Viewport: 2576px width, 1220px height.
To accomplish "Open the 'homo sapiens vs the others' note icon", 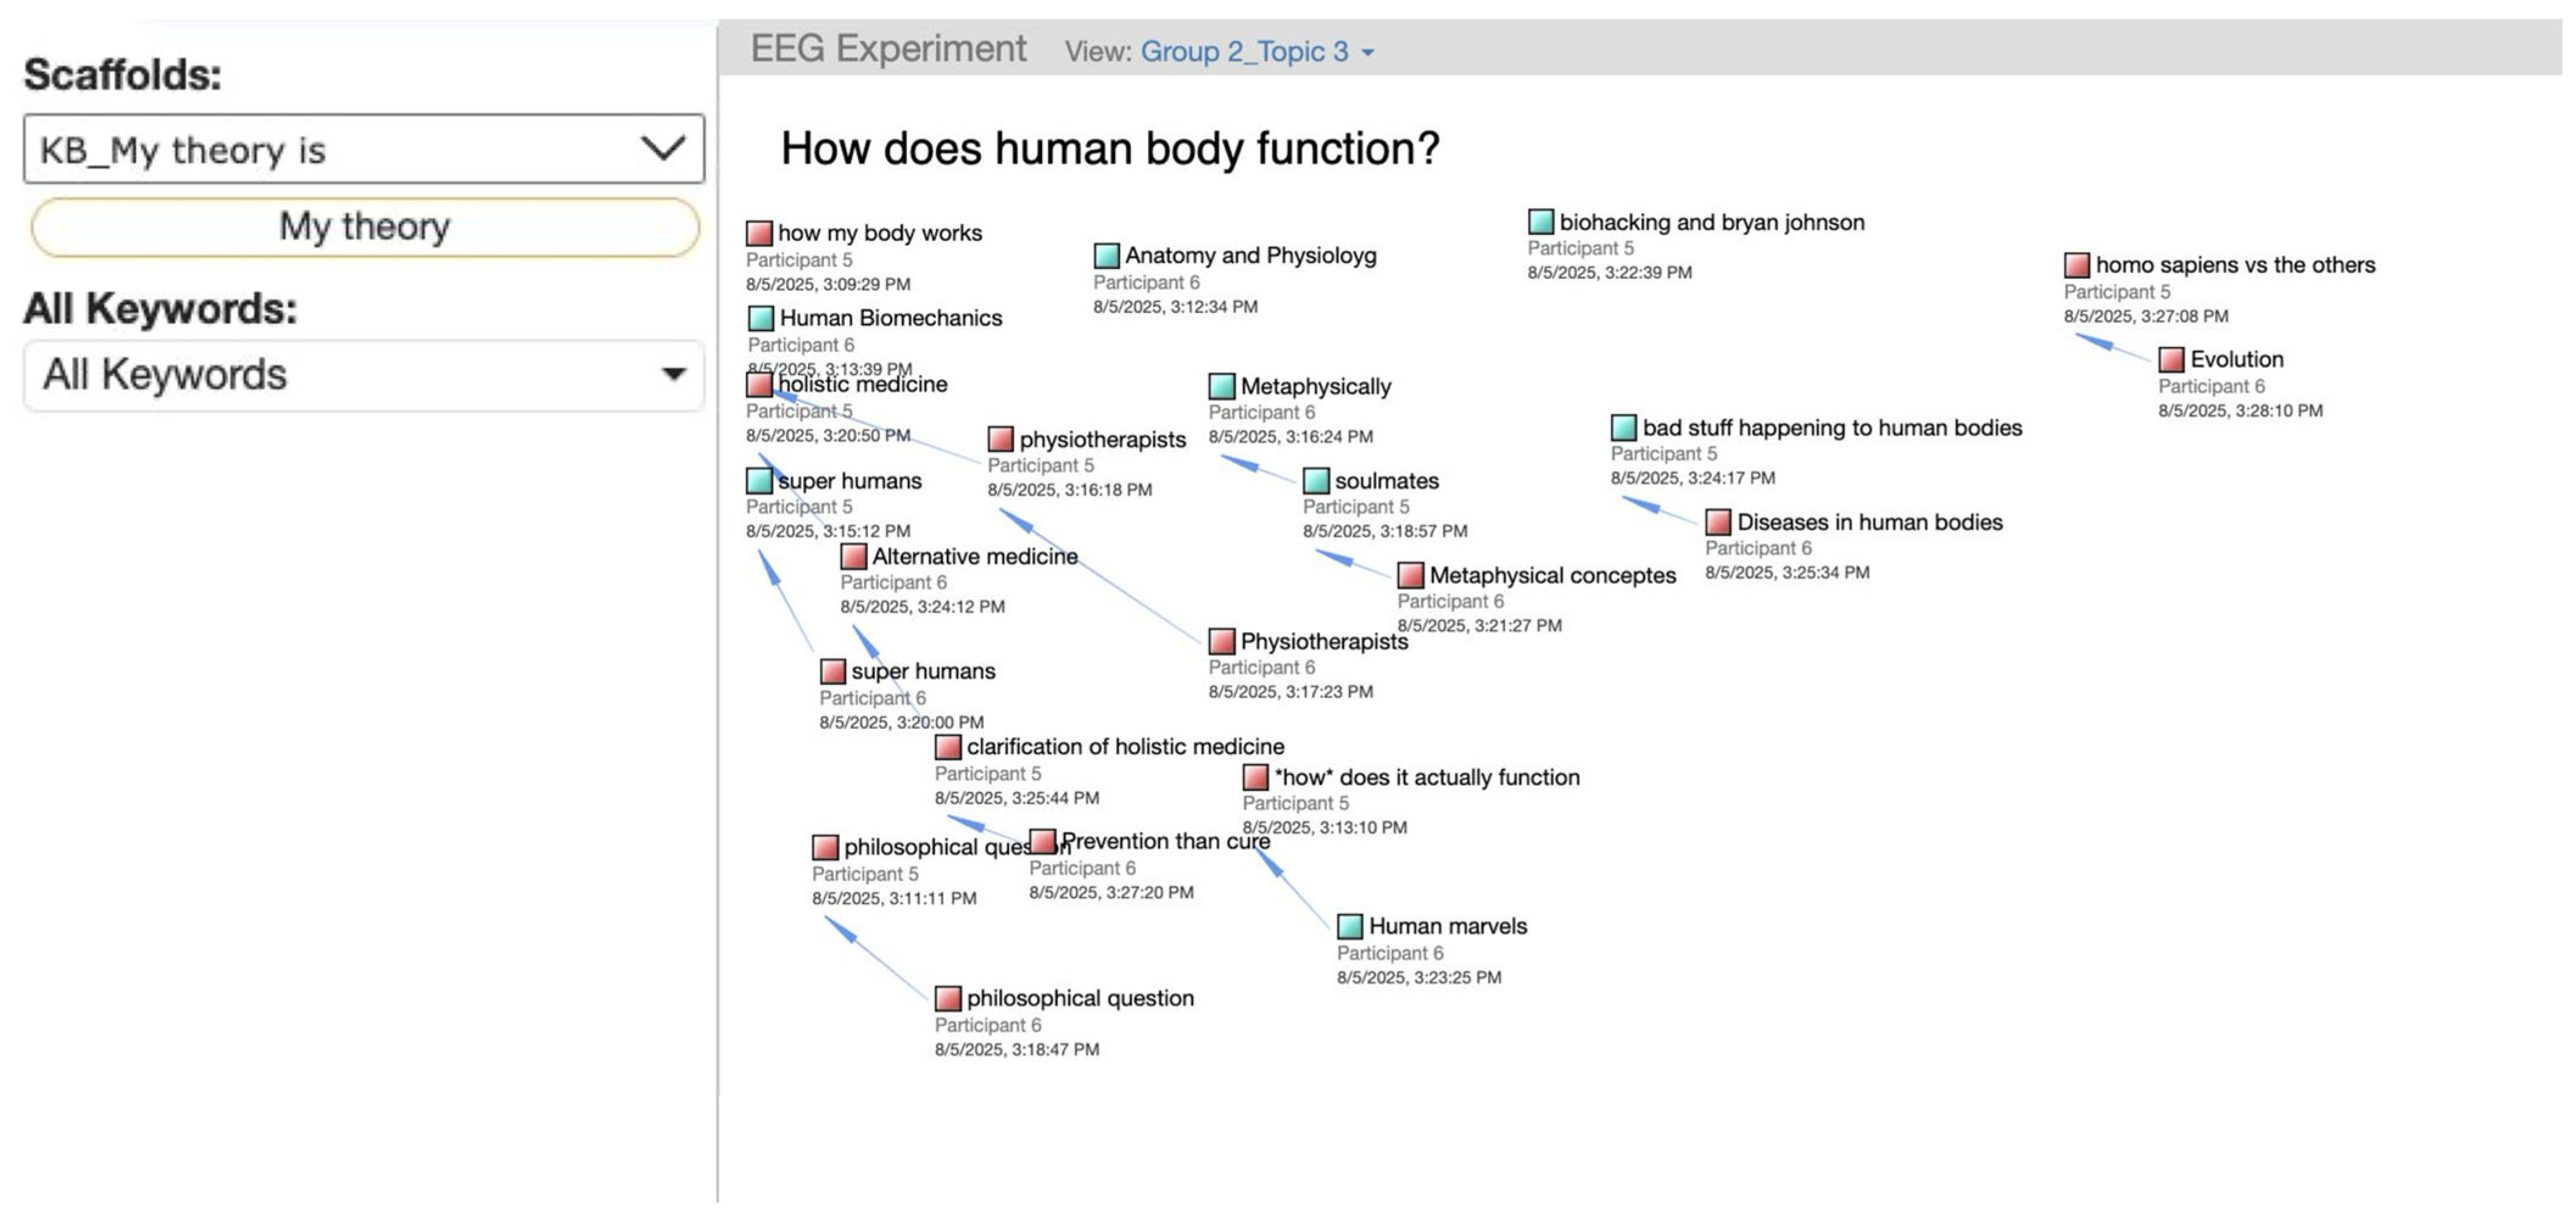I will (2077, 265).
